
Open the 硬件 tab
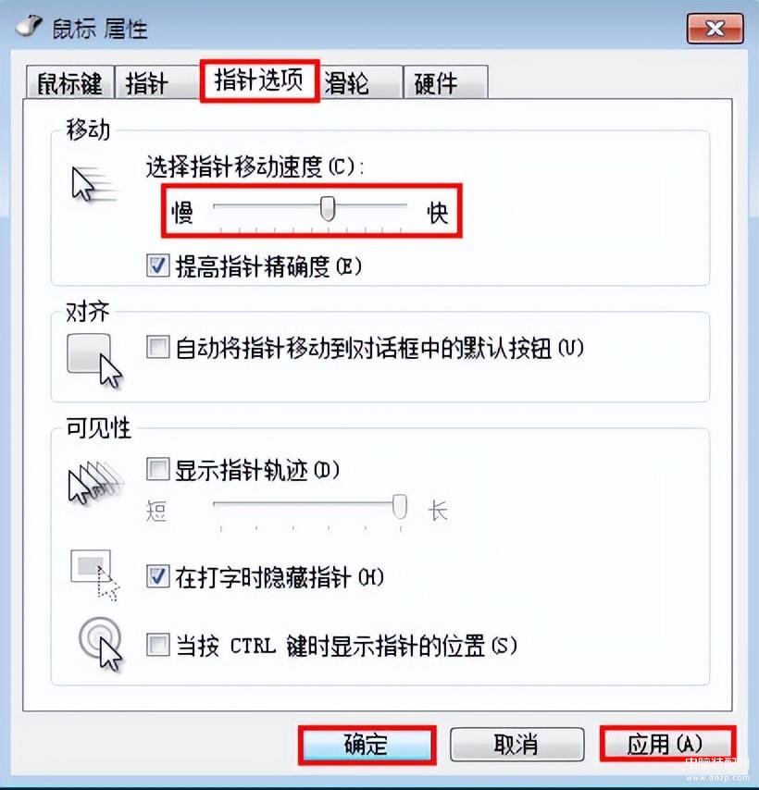(x=445, y=82)
